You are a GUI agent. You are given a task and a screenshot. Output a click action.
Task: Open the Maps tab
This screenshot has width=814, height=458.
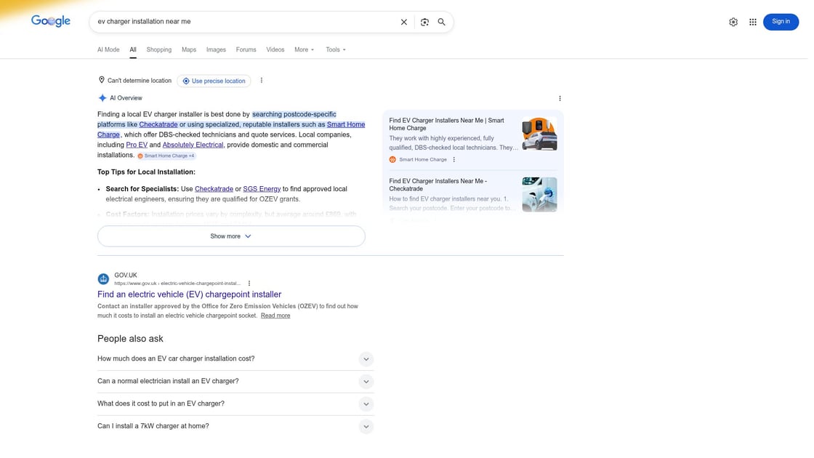click(189, 50)
